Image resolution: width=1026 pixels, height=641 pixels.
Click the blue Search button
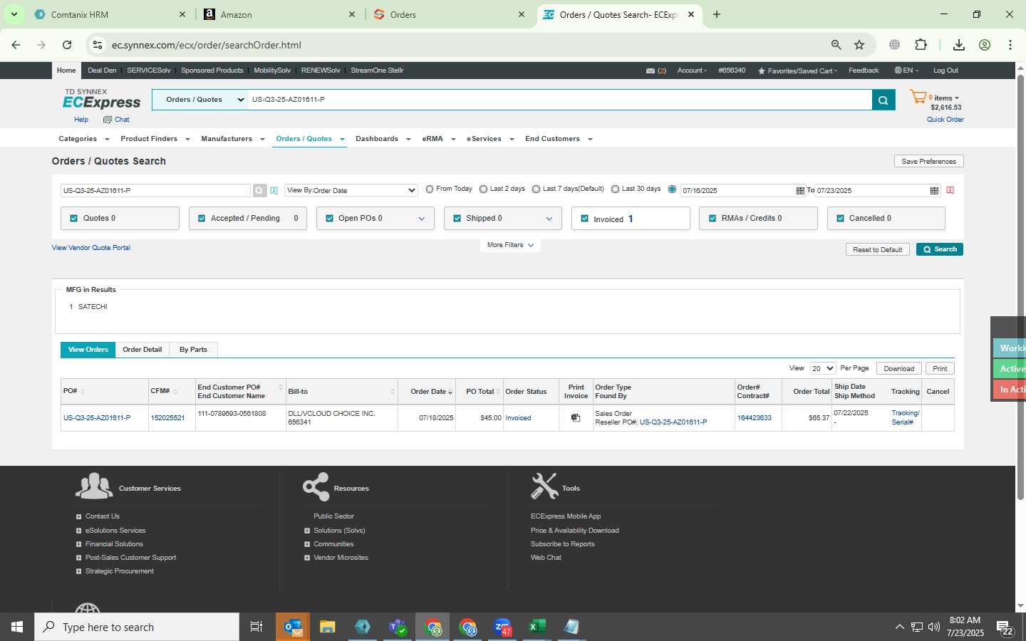point(940,249)
